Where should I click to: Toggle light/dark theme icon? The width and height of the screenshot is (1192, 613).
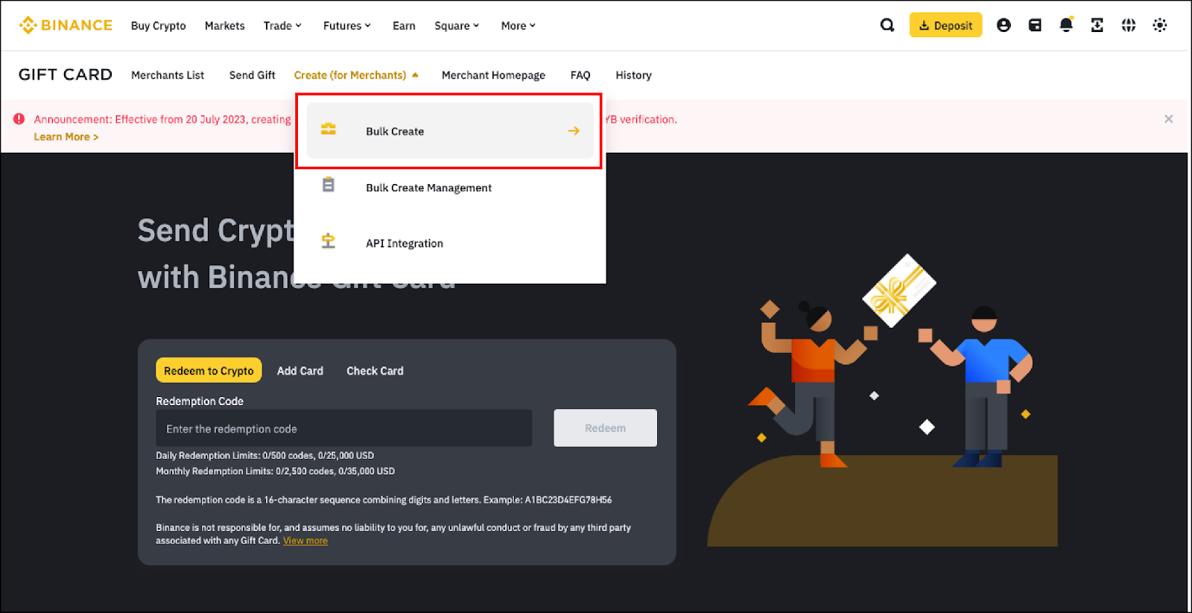click(1160, 25)
